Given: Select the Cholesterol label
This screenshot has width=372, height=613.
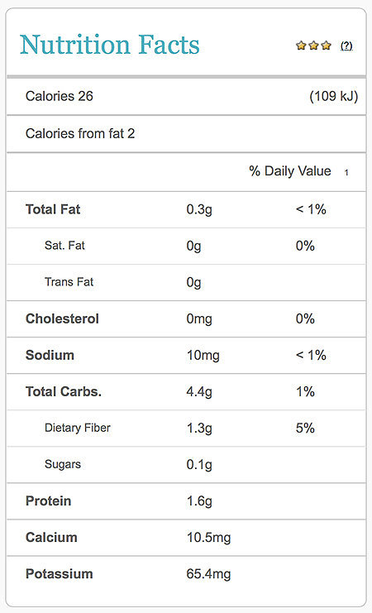Looking at the screenshot, I should click(x=62, y=318).
